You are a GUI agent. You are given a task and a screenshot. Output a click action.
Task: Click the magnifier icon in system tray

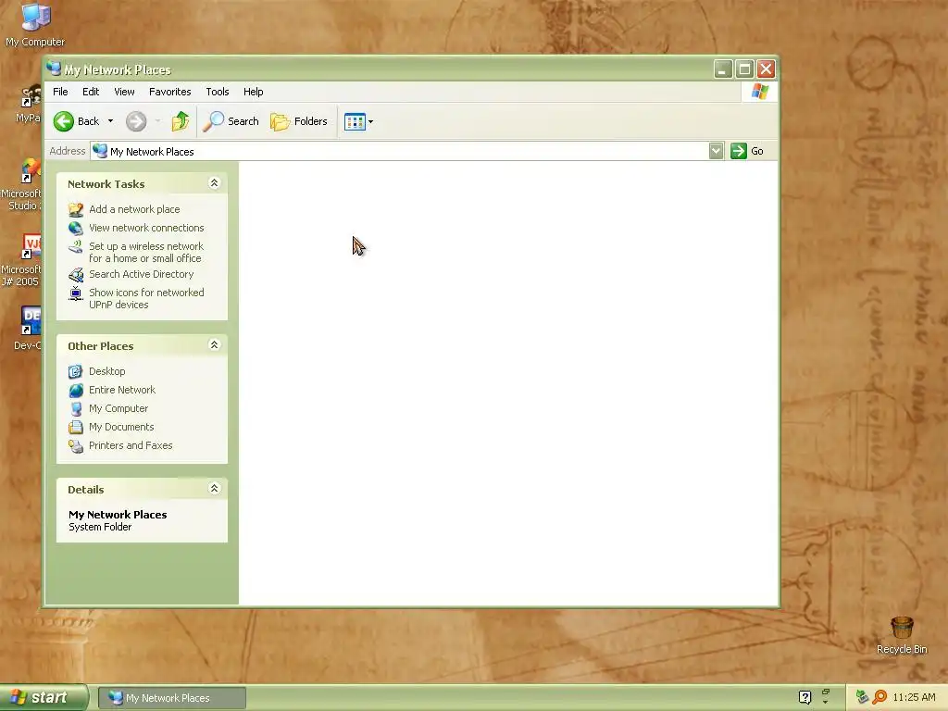pyautogui.click(x=879, y=697)
